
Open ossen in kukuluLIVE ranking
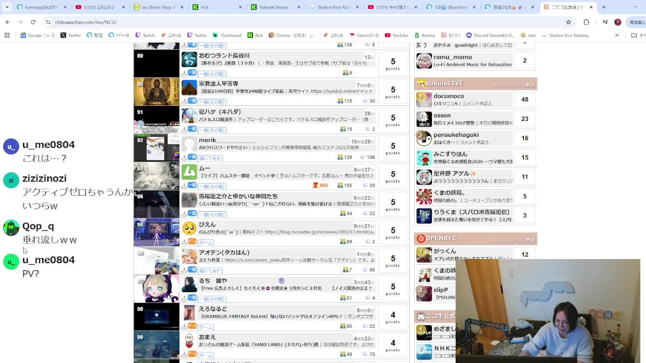click(x=442, y=115)
